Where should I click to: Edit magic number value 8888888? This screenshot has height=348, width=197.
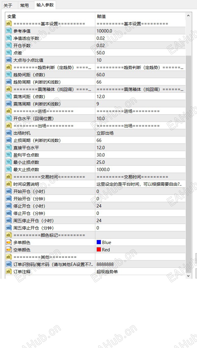[x=140, y=264]
